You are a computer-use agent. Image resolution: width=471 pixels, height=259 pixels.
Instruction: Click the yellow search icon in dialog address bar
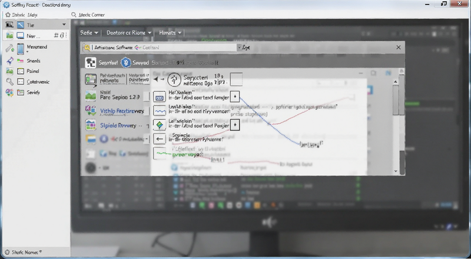point(87,48)
